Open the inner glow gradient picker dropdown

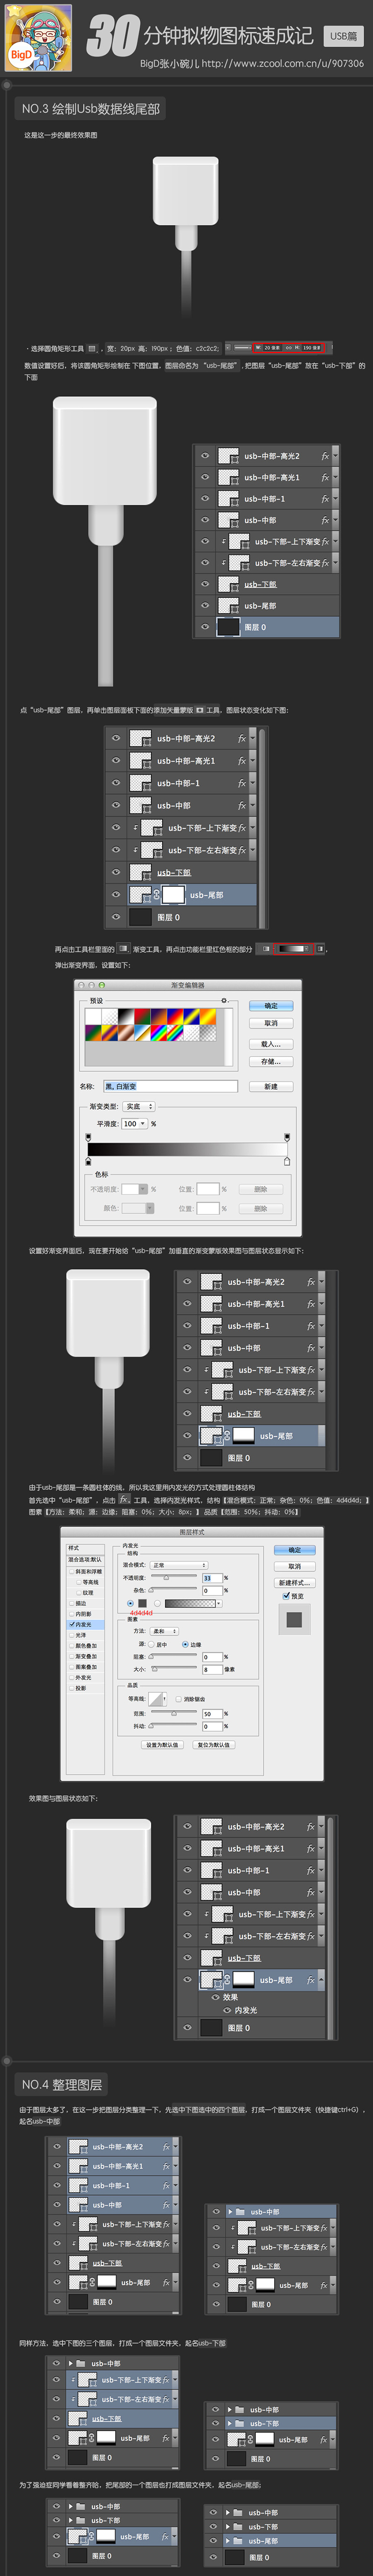218,1604
